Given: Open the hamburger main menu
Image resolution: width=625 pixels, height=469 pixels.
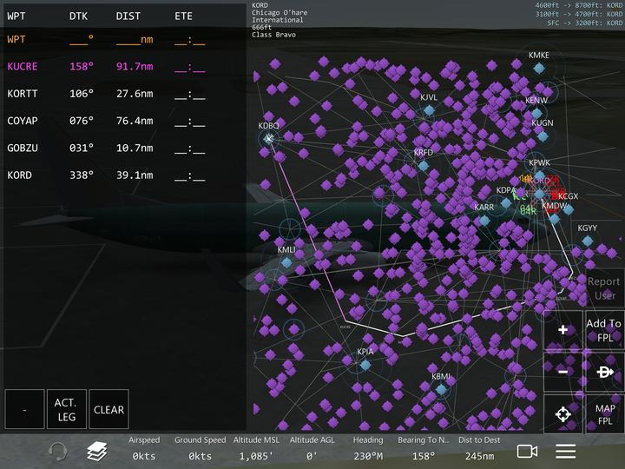Looking at the screenshot, I should tap(566, 452).
